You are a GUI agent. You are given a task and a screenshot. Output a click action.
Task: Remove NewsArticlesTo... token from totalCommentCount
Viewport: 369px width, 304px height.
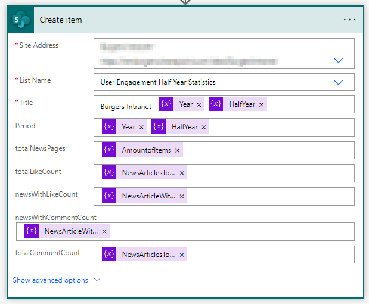[182, 255]
